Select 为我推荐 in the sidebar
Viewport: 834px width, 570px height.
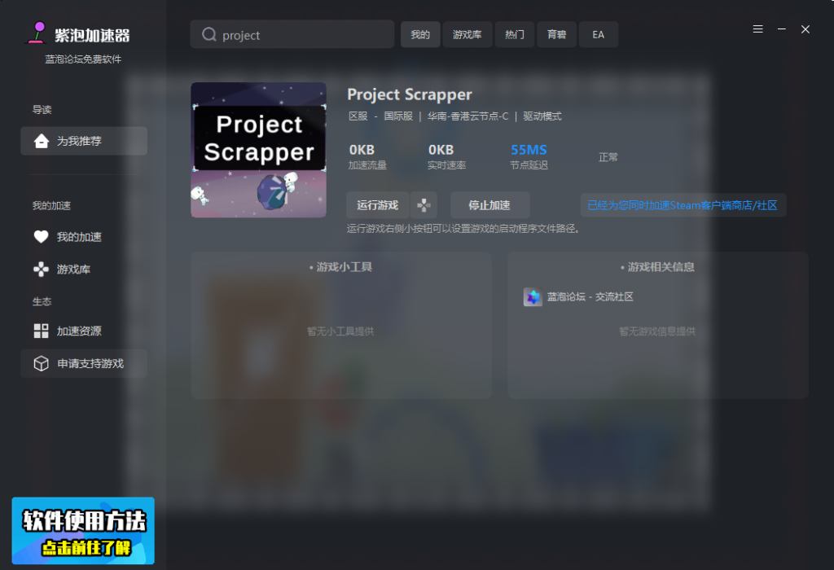(x=84, y=141)
